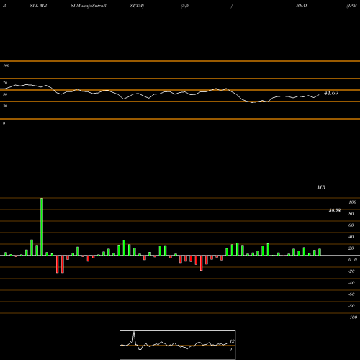The image size is (360, 360).
Task: Select the BBAX ticker text in header
Action: tap(302, 6)
